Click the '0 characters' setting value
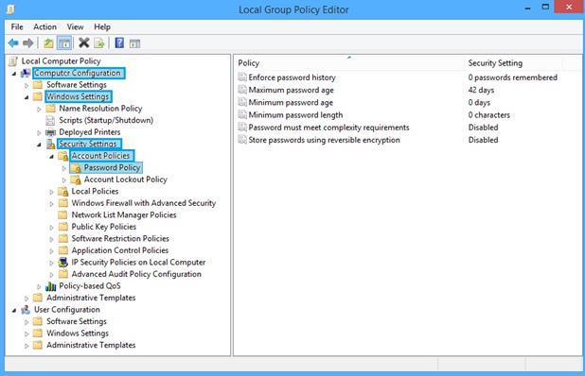585x376 pixels. pos(488,114)
